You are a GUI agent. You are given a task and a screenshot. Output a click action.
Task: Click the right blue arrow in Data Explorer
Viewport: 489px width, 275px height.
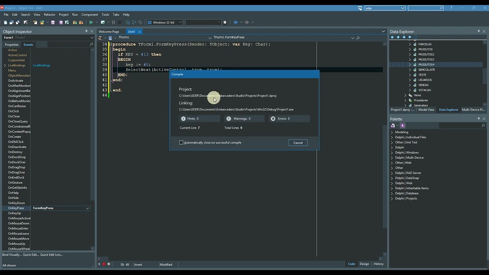point(410,37)
